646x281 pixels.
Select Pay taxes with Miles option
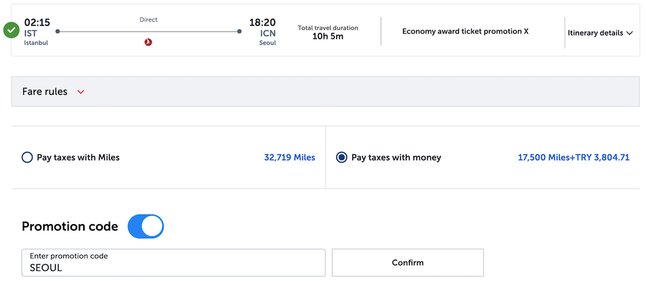pos(26,158)
